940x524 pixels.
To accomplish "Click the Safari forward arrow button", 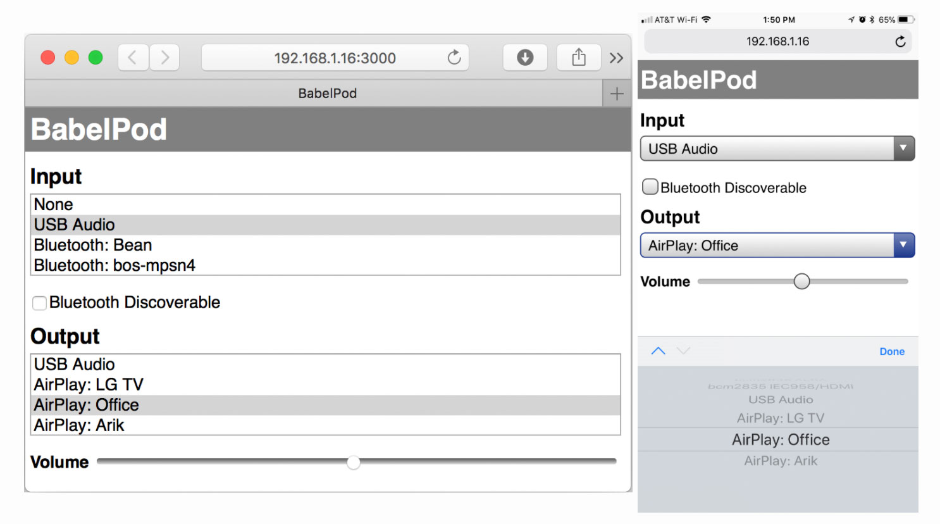I will click(164, 58).
